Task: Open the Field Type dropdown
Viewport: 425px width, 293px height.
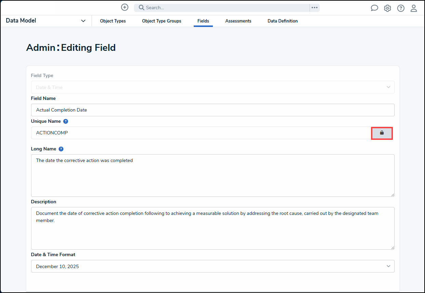Action: coord(212,87)
